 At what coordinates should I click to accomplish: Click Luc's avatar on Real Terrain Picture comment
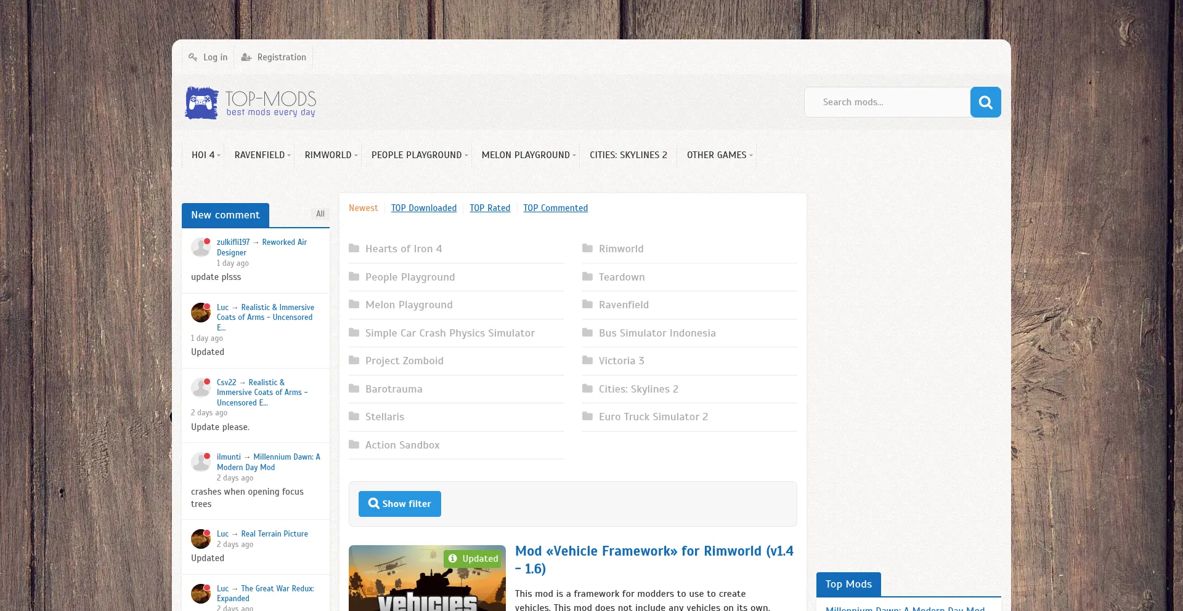pyautogui.click(x=201, y=539)
